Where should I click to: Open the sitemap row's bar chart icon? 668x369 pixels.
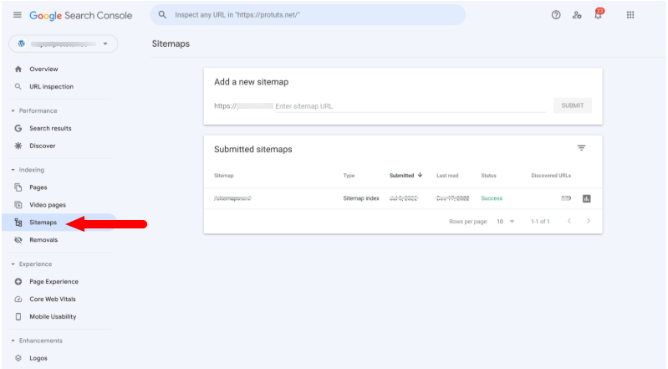587,198
